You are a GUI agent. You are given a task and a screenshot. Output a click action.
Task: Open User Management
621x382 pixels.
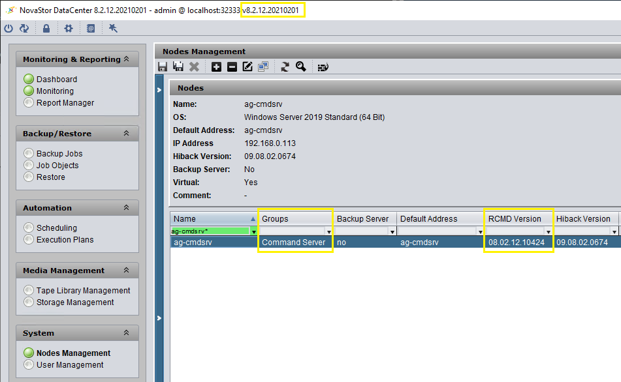(70, 364)
